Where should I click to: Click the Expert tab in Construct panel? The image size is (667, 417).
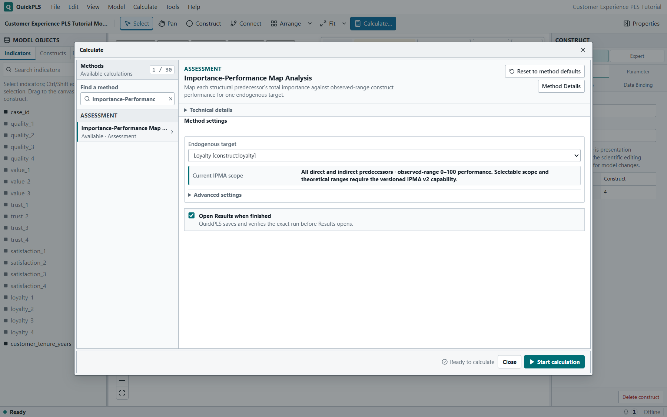(637, 56)
